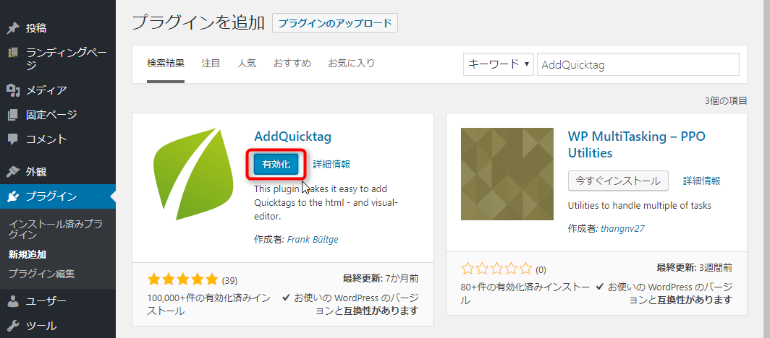Select 新規追加 submenu item
Viewport: 770px width, 338px height.
pos(27,254)
